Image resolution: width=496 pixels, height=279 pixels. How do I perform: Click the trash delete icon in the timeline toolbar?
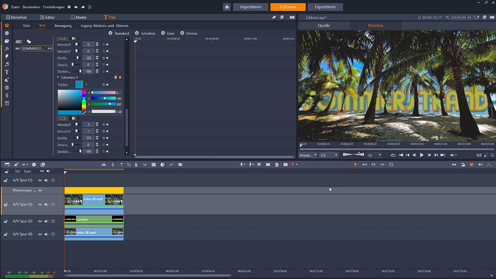pyautogui.click(x=277, y=164)
